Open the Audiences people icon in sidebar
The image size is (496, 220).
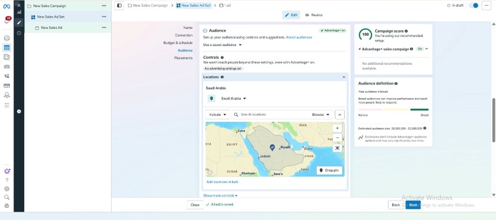click(x=7, y=67)
